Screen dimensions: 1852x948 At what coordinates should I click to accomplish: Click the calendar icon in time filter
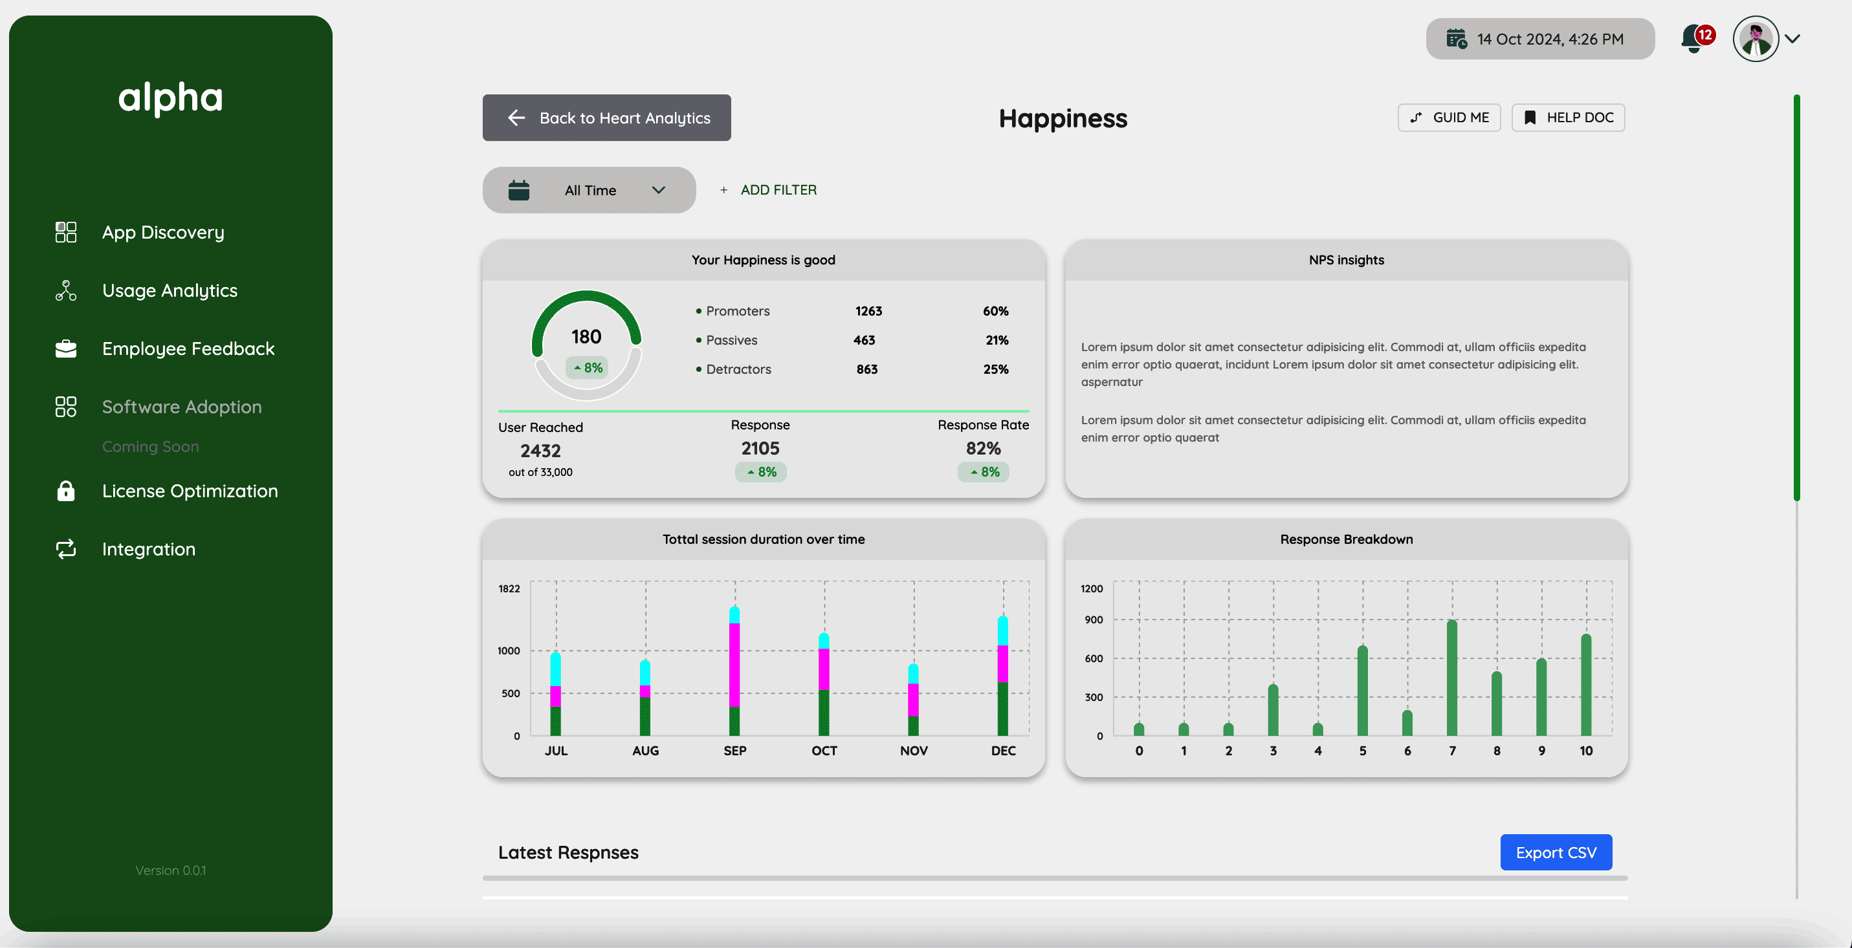coord(518,190)
